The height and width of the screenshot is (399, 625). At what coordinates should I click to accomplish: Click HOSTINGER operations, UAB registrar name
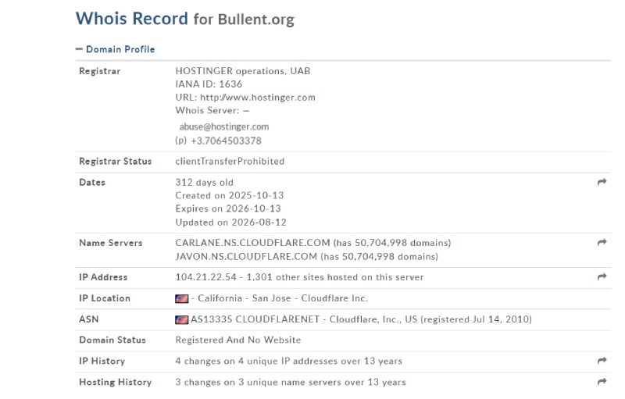243,71
